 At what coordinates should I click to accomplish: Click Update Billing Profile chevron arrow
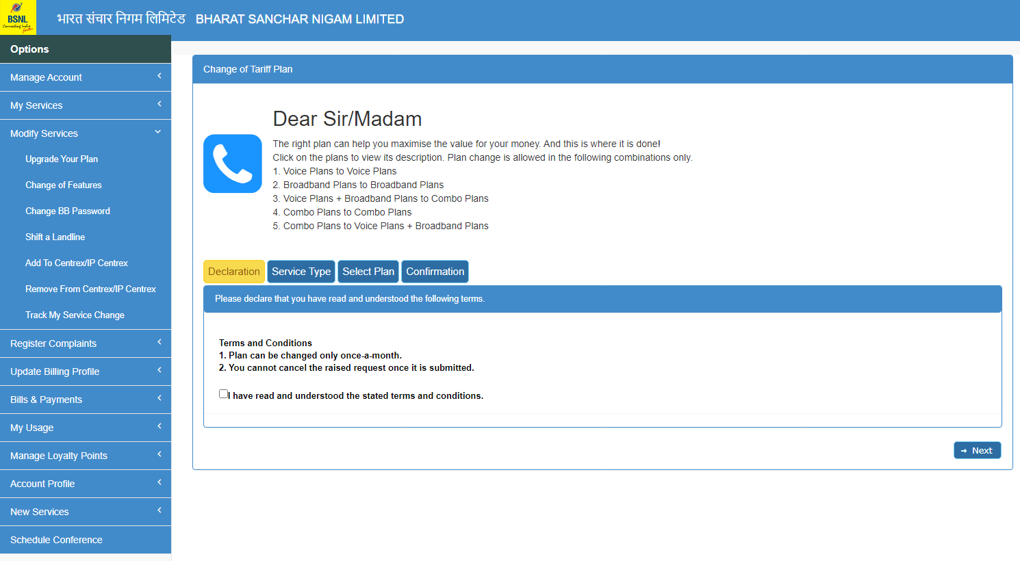160,370
